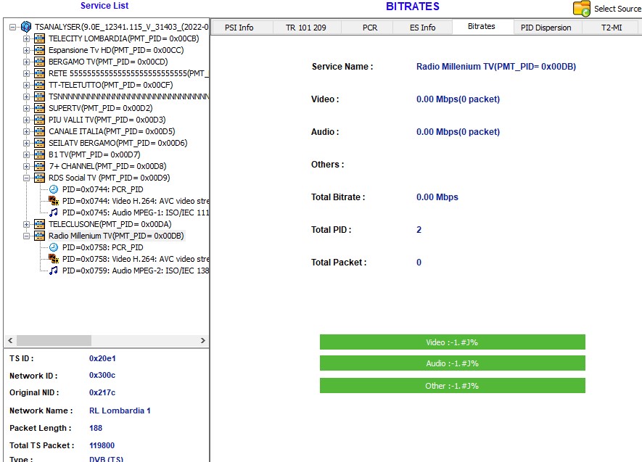This screenshot has width=642, height=462.
Task: Expand the TELECLUSONE node
Action: click(27, 224)
